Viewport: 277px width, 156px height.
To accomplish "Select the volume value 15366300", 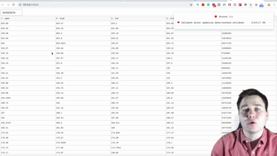I will (226, 33).
